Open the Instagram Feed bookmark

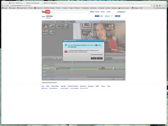point(137,8)
